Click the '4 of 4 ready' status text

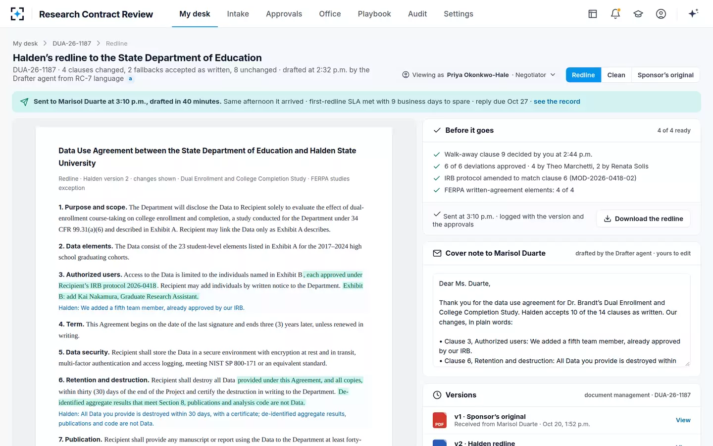coord(674,130)
